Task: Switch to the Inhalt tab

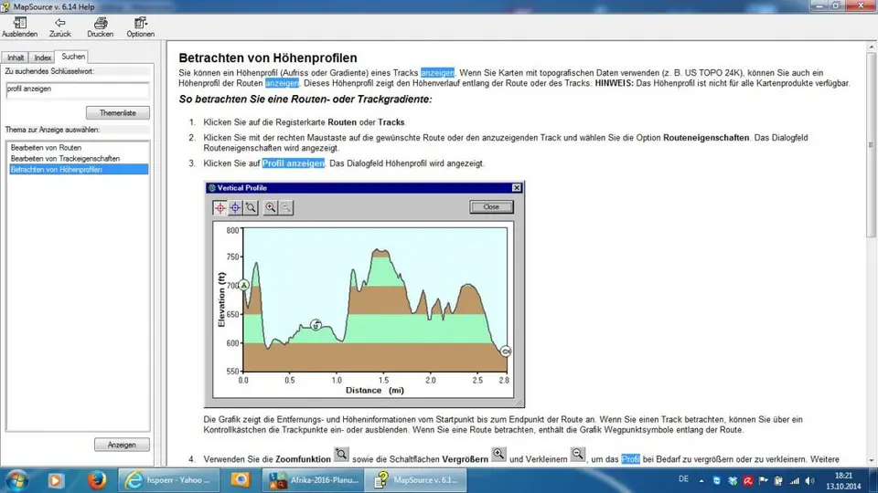Action: 16,58
